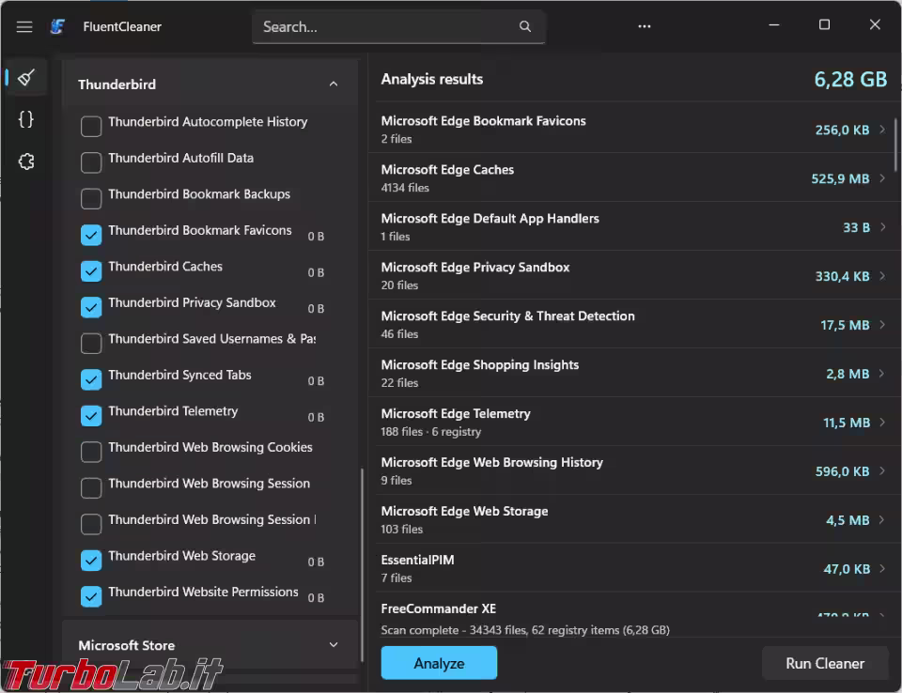This screenshot has height=693, width=902.
Task: Open the puzzle piece extensions page
Action: (x=26, y=161)
